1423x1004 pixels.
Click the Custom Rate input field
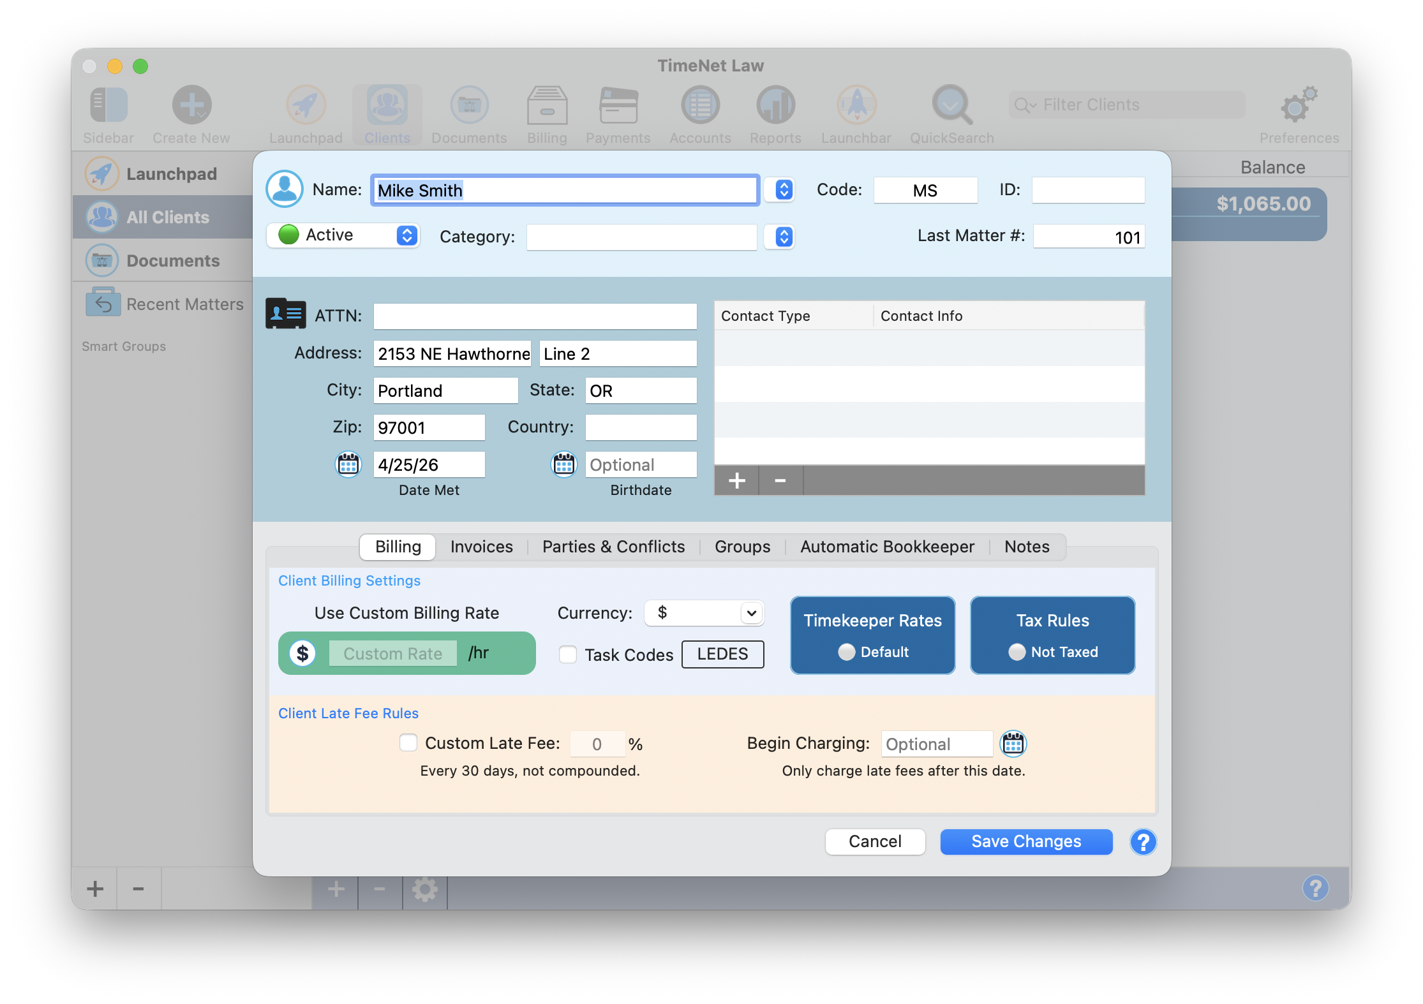click(x=393, y=653)
